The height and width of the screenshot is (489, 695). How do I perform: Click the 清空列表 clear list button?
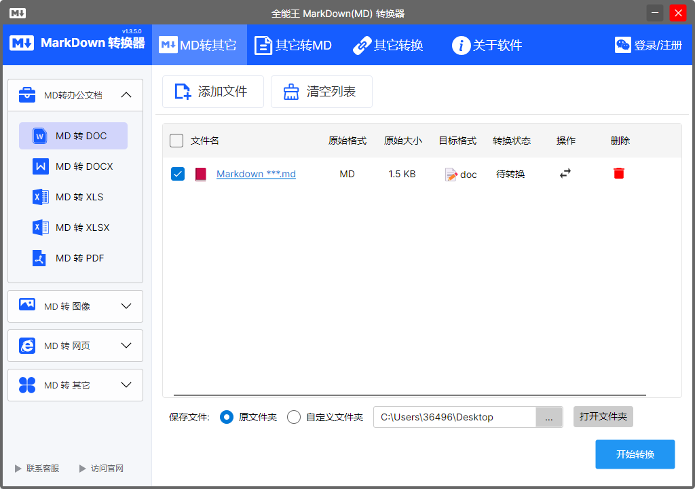pyautogui.click(x=321, y=92)
